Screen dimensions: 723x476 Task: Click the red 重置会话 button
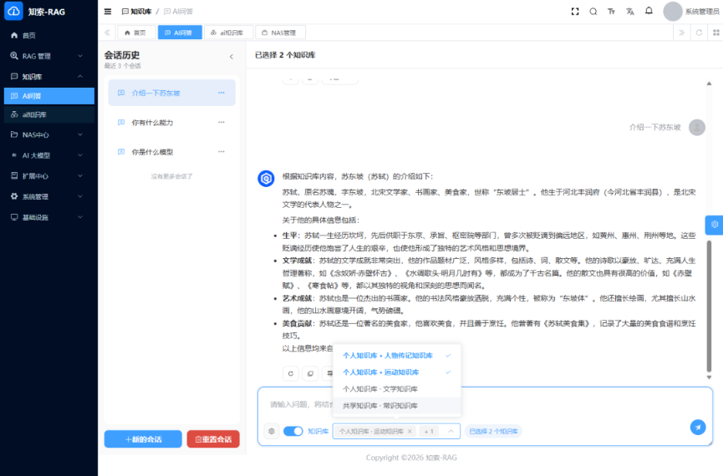[213, 439]
